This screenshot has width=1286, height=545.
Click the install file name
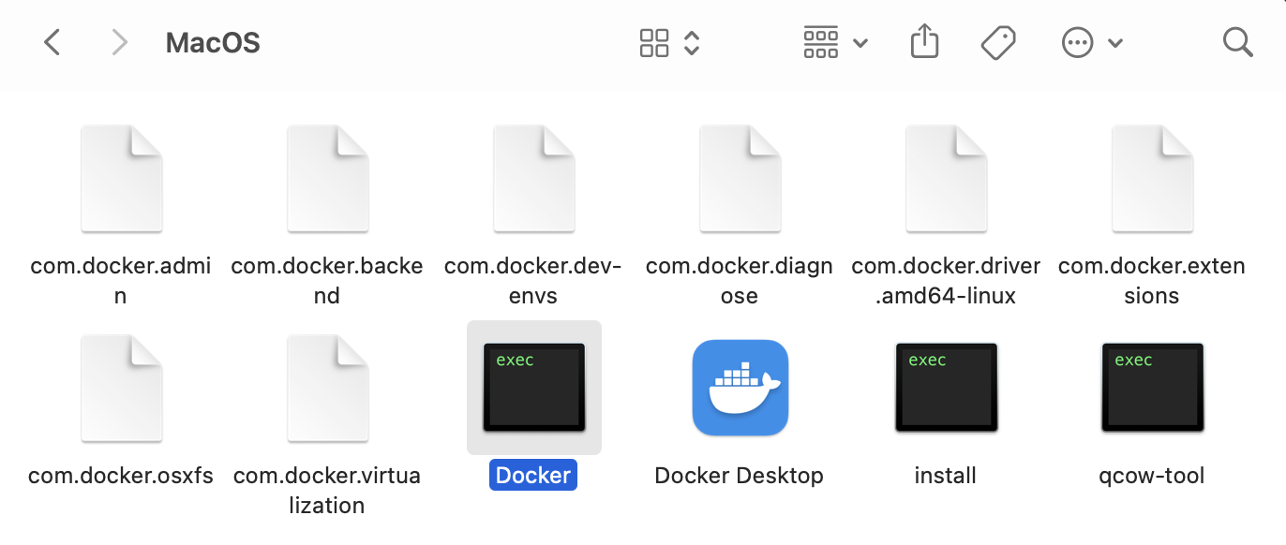[x=946, y=476]
